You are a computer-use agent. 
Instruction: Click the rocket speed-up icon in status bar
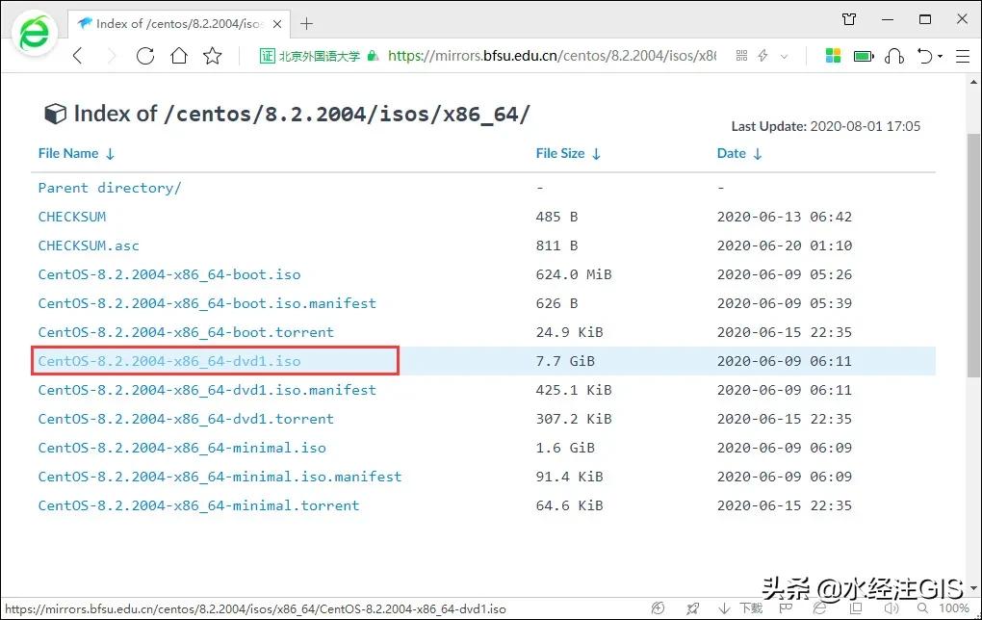(691, 608)
